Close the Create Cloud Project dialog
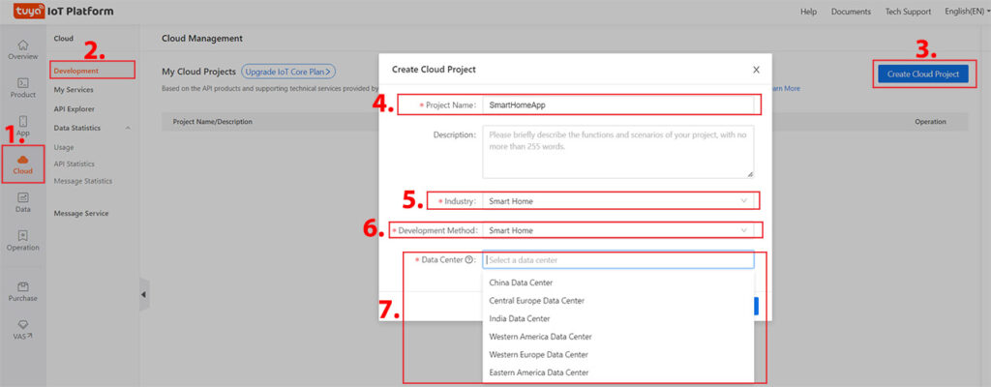Image resolution: width=991 pixels, height=387 pixels. (x=756, y=70)
